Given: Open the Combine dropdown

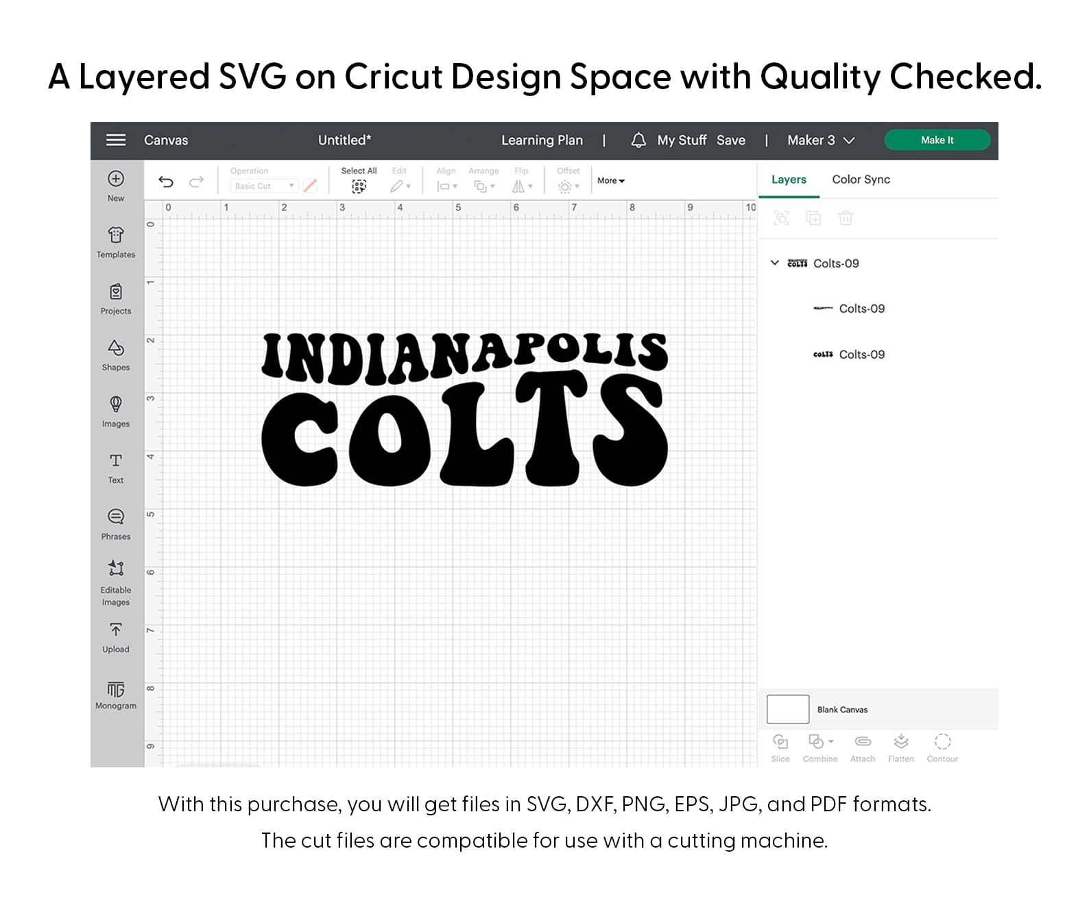Looking at the screenshot, I should click(x=820, y=748).
